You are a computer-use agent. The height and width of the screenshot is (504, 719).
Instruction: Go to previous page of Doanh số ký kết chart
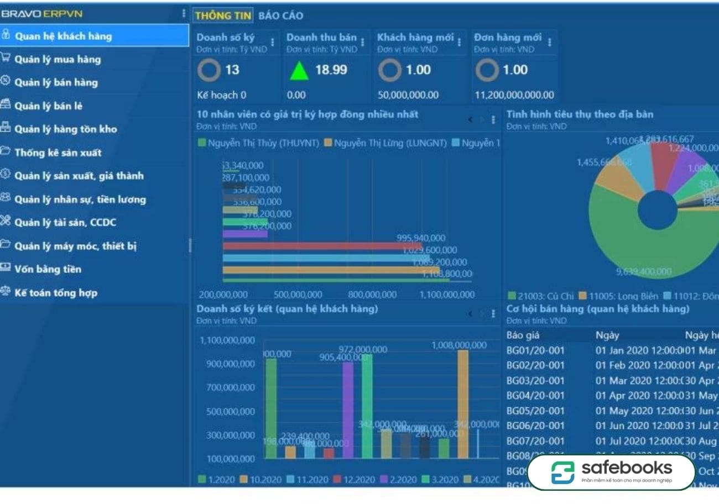coord(470,313)
